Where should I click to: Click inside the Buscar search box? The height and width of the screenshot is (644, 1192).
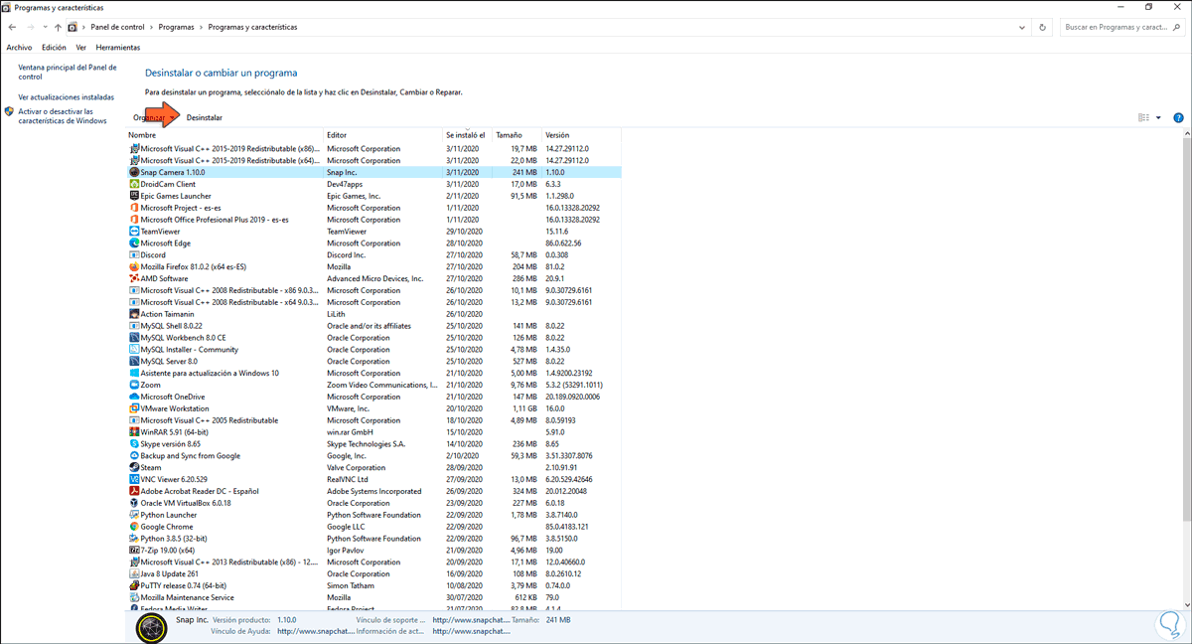[1117, 27]
